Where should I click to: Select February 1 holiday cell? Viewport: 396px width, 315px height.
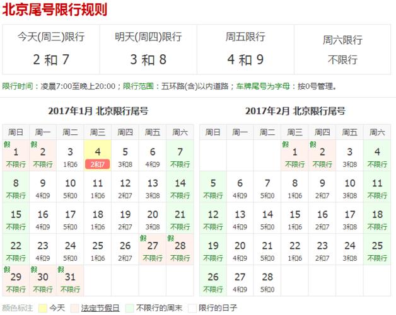294,156
